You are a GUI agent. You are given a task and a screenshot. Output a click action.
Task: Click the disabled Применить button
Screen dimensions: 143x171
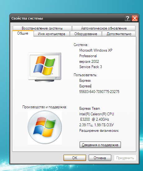125,158
